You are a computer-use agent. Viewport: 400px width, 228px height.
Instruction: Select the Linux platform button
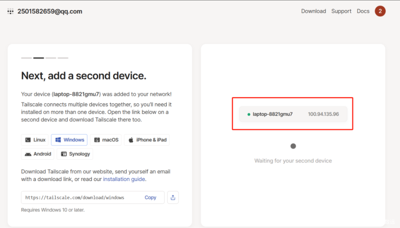coord(35,140)
